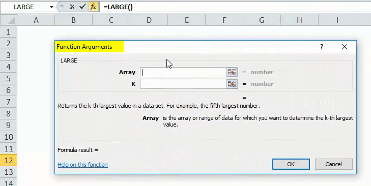Select column A header
371x186 pixels.
click(x=36, y=20)
